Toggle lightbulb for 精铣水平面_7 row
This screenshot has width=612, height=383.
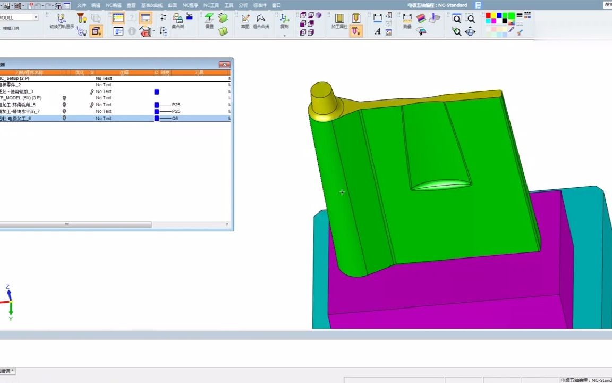click(64, 112)
